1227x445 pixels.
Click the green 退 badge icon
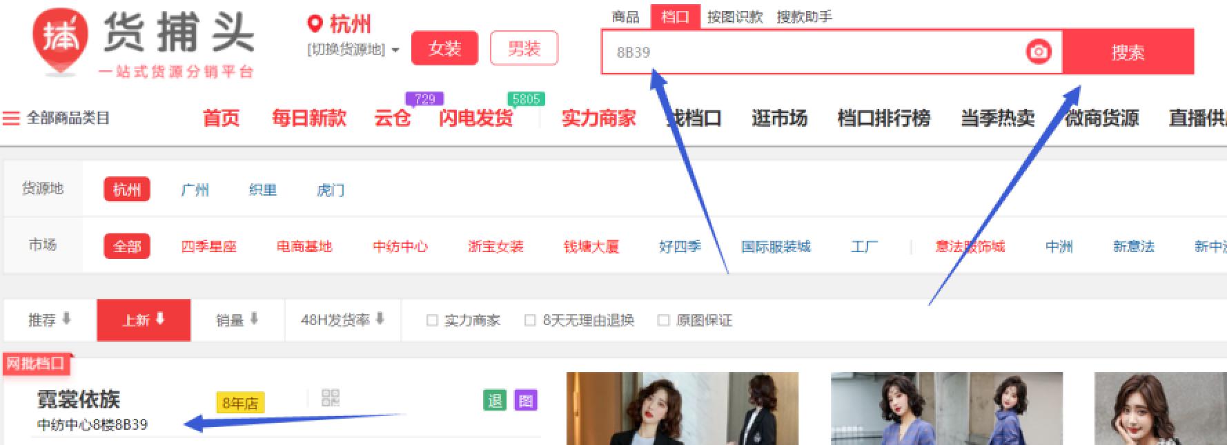coord(495,400)
